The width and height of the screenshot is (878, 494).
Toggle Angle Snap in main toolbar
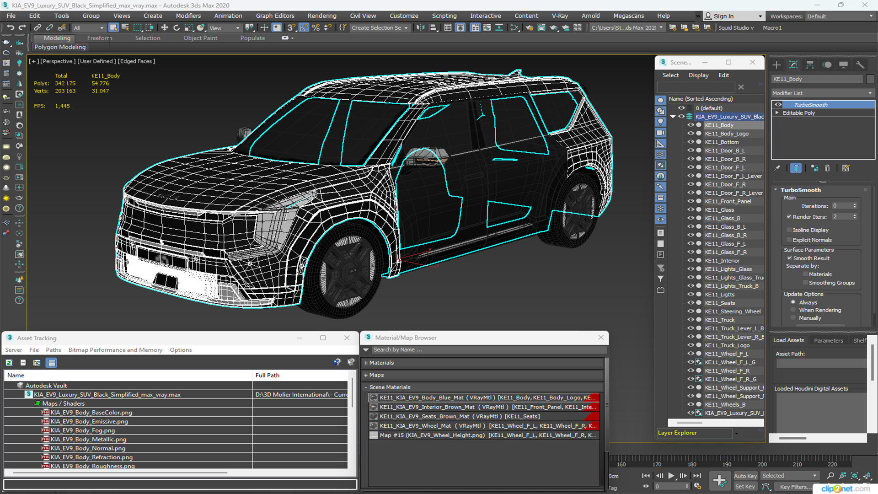point(304,28)
